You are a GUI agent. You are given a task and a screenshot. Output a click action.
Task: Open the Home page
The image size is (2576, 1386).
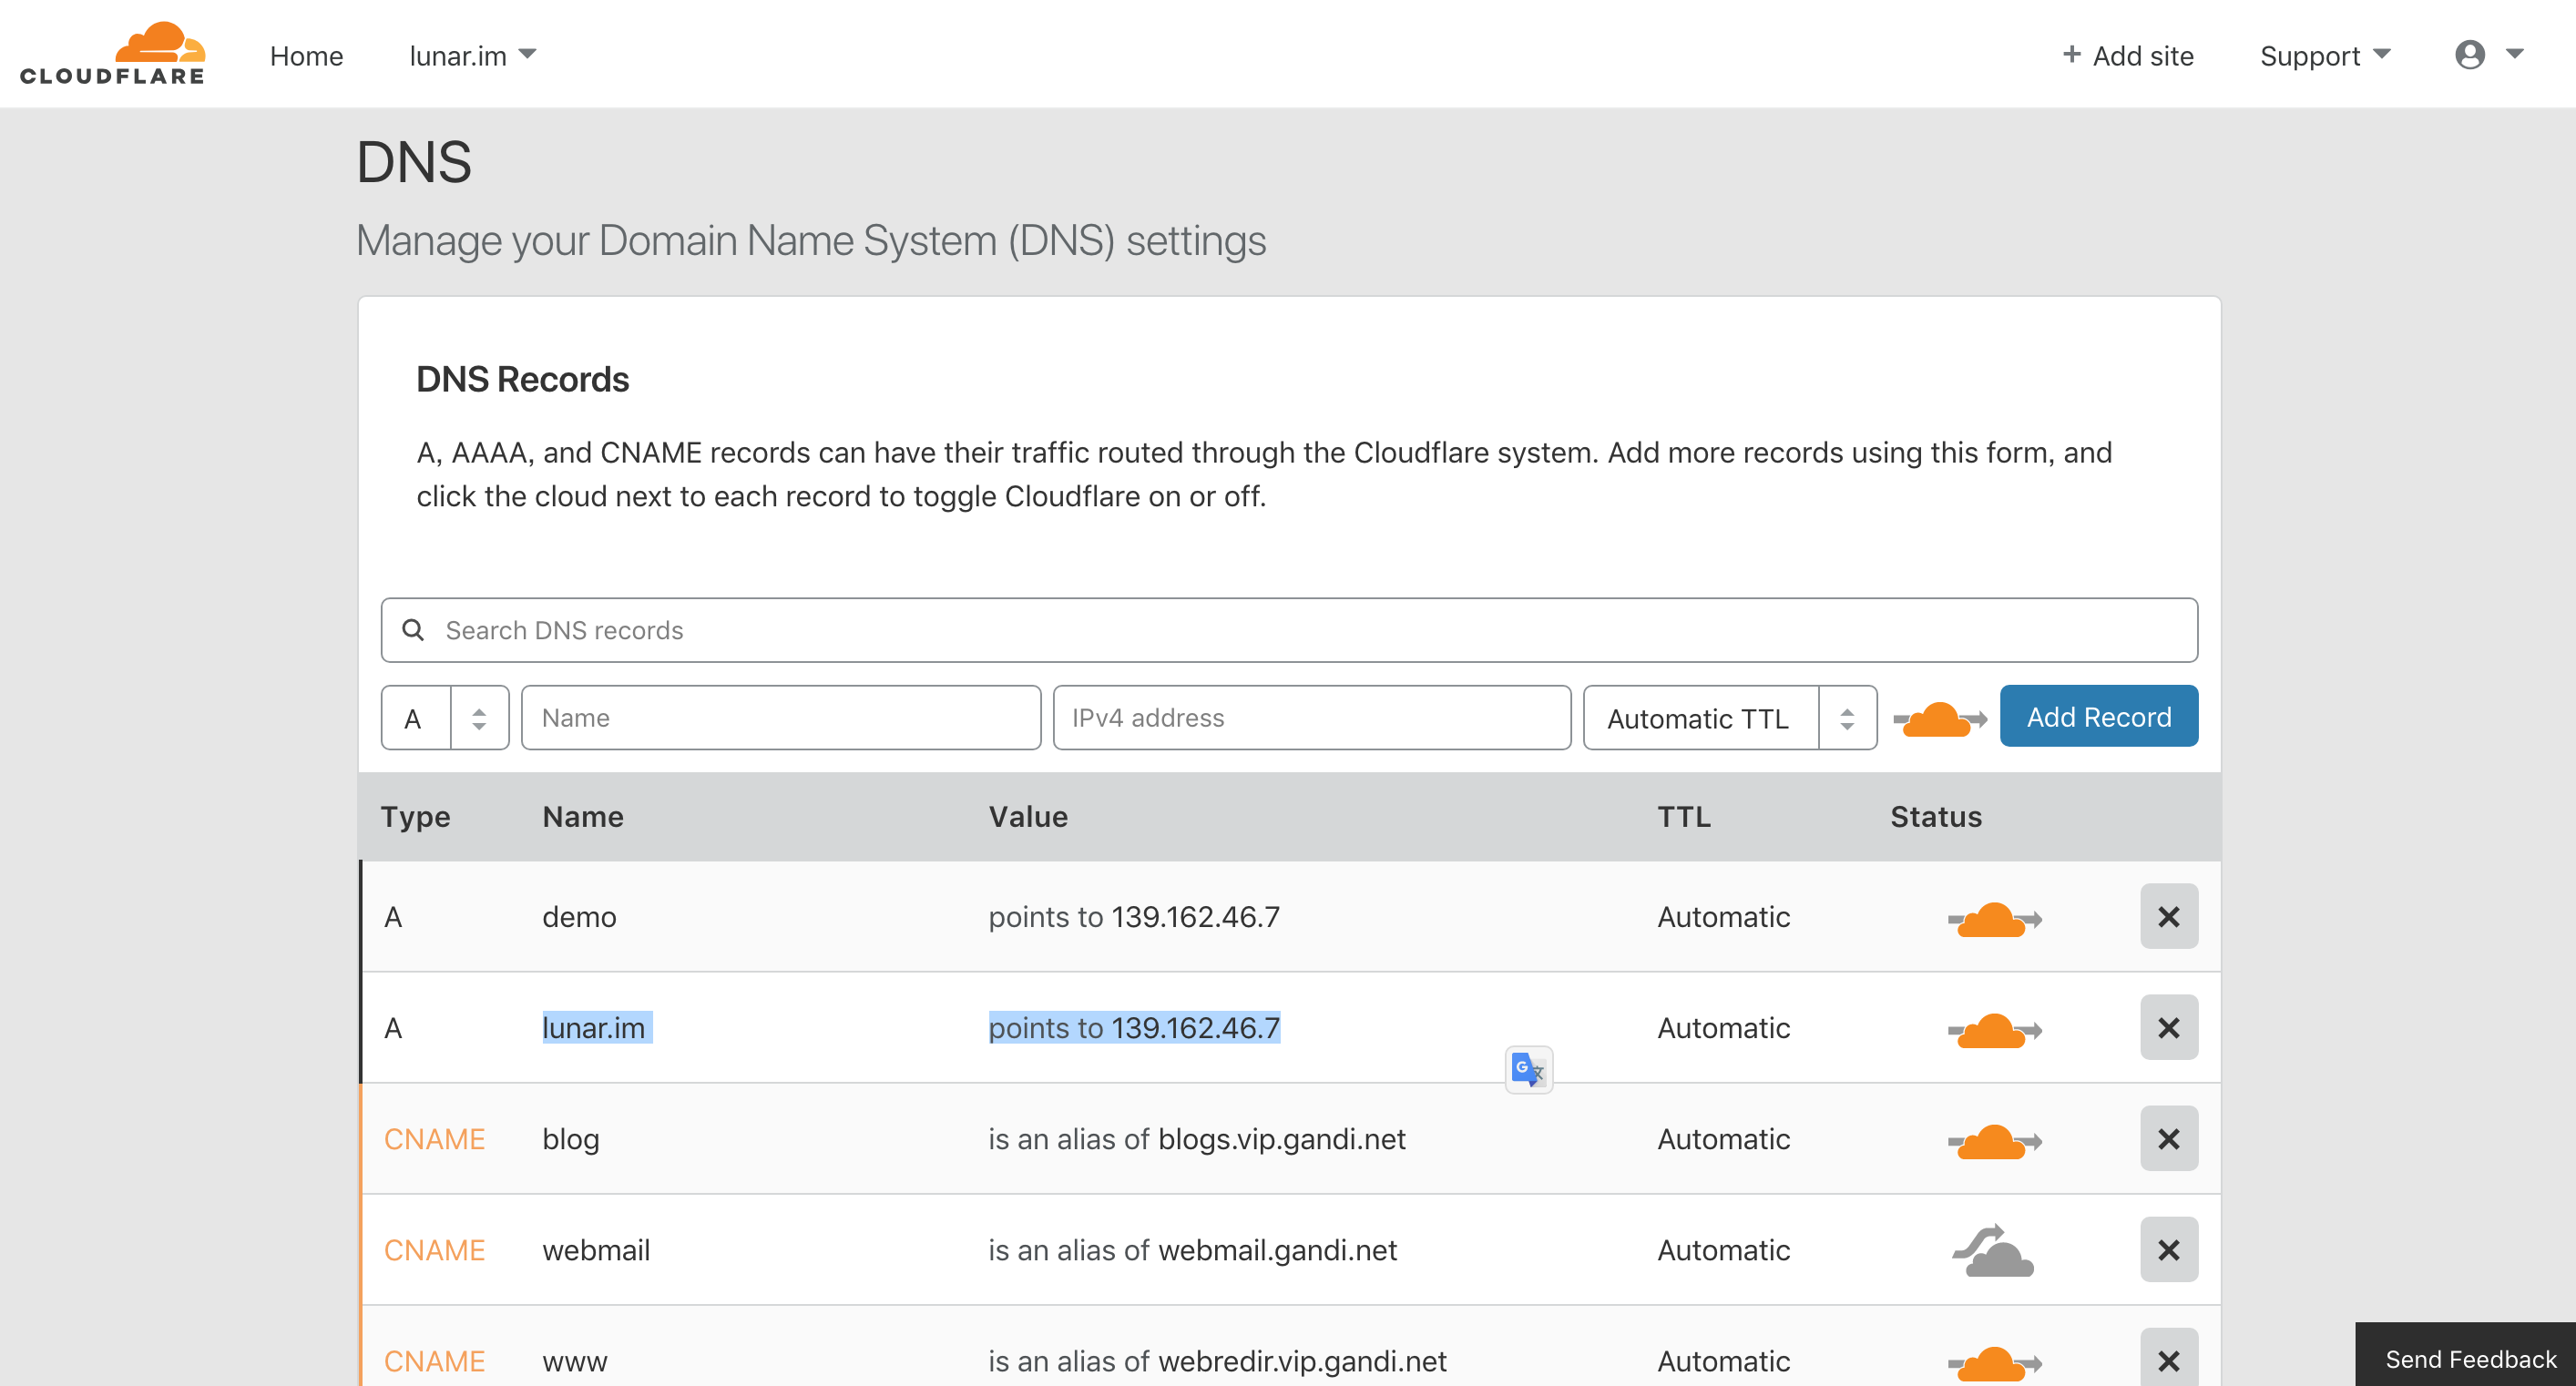click(306, 56)
